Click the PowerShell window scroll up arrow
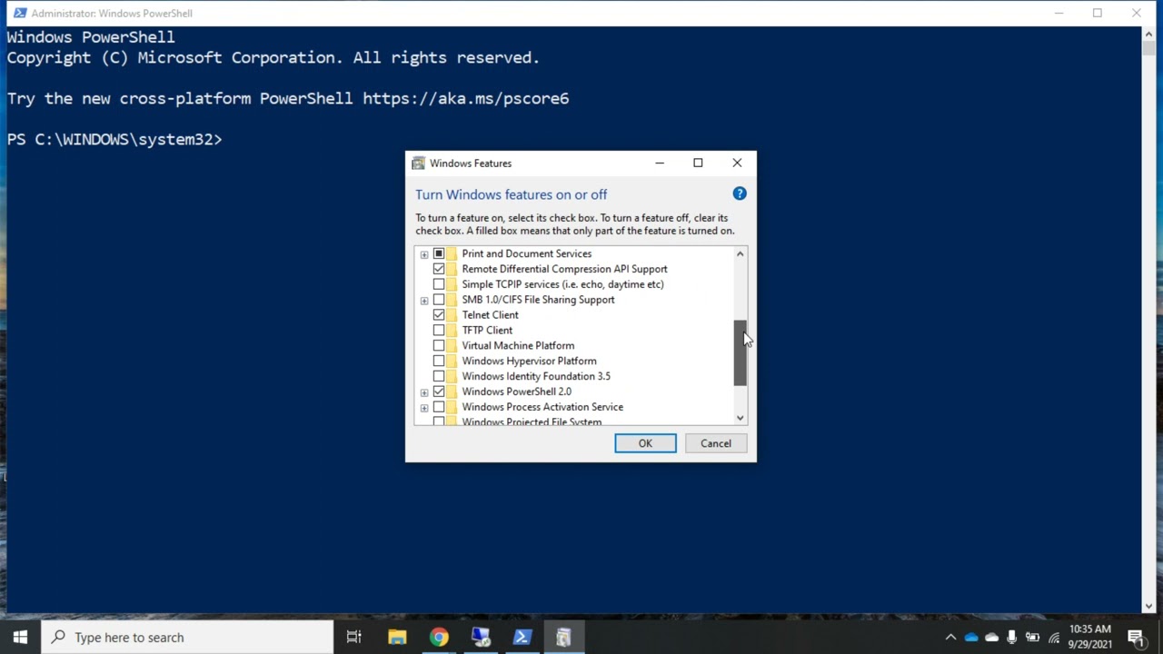The image size is (1163, 654). [1149, 34]
